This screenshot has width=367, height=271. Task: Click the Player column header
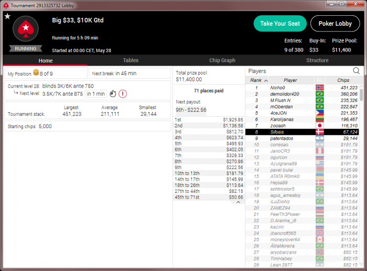[x=290, y=80]
